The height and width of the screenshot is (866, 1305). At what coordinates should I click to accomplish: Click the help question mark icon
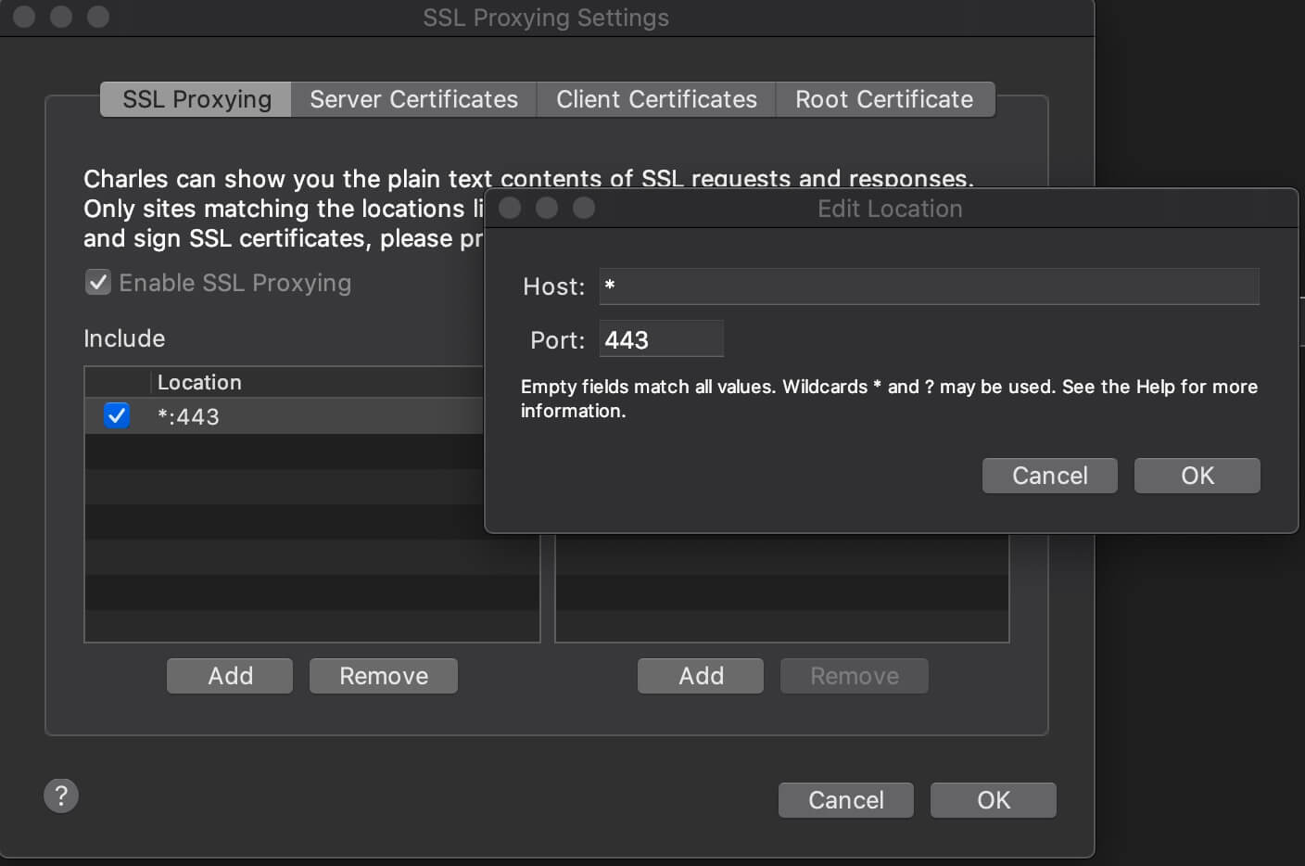point(61,796)
